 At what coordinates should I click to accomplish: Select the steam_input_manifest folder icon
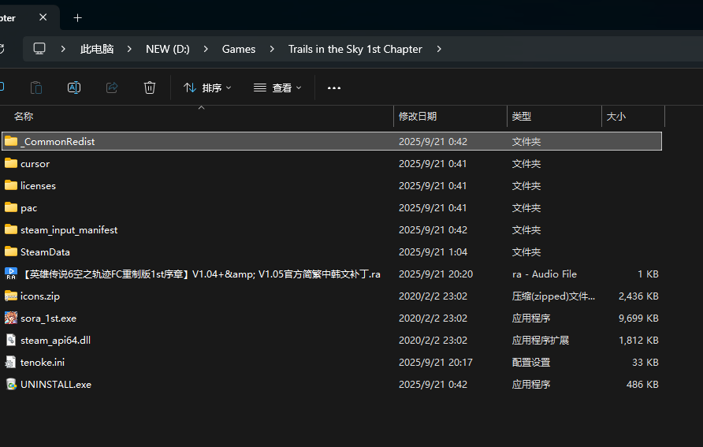coord(11,229)
